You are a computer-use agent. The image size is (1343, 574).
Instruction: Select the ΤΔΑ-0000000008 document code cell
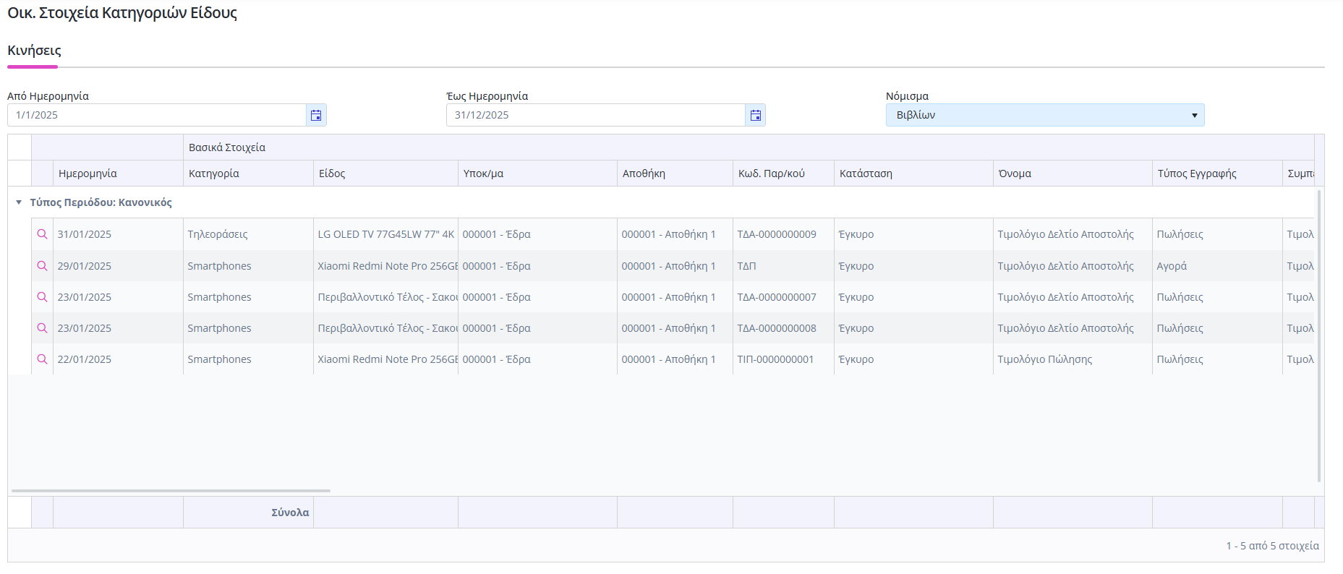pos(783,328)
